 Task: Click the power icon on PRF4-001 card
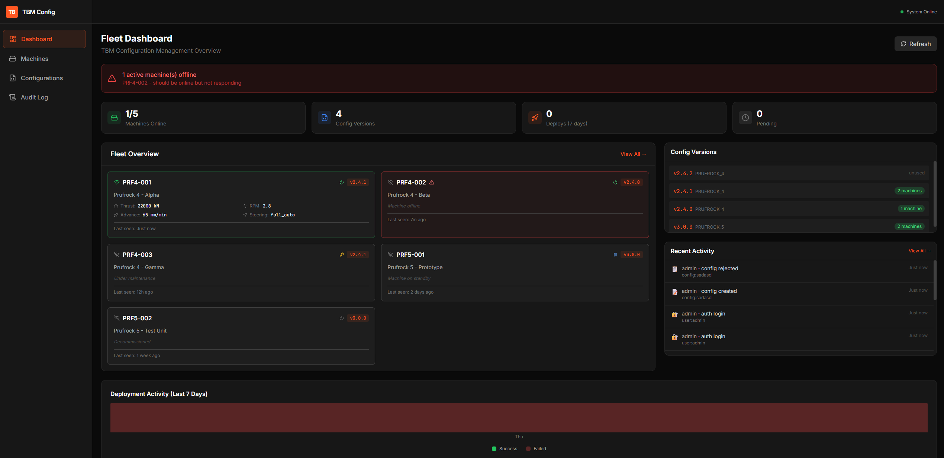[342, 182]
